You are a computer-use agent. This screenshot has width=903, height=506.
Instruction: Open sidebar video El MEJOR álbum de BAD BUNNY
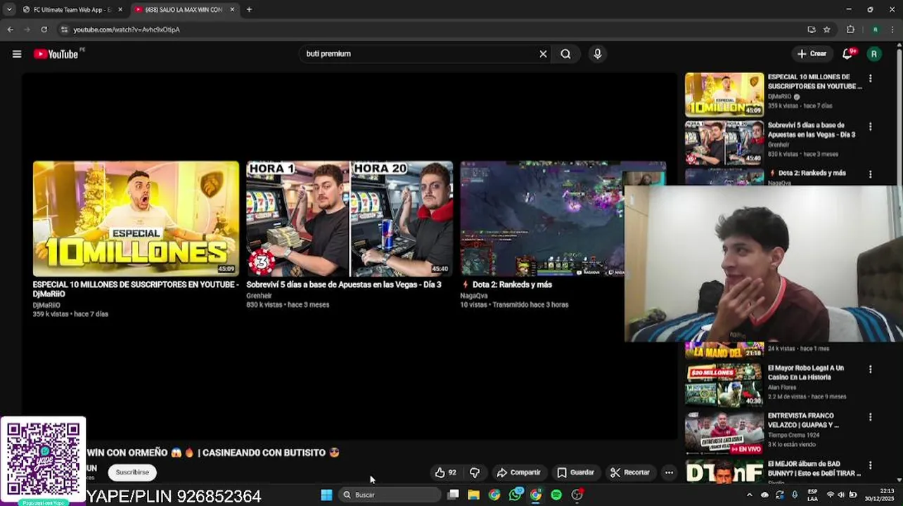[814, 469]
